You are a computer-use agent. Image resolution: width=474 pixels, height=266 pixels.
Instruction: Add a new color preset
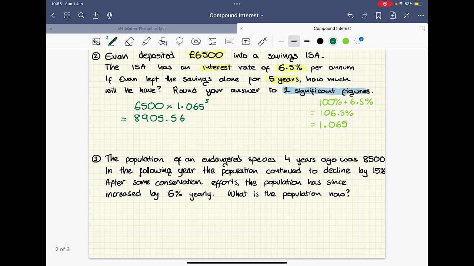pos(359,41)
